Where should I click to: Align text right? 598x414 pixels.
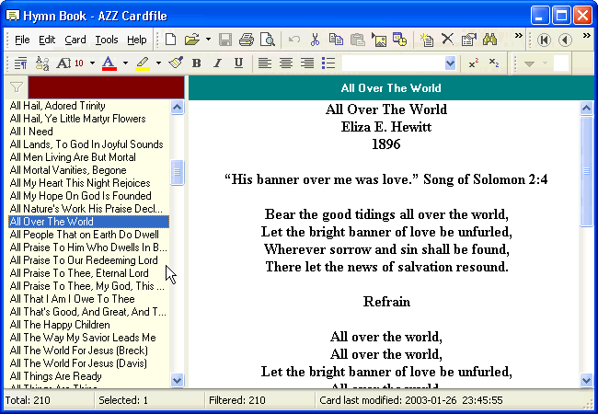307,63
